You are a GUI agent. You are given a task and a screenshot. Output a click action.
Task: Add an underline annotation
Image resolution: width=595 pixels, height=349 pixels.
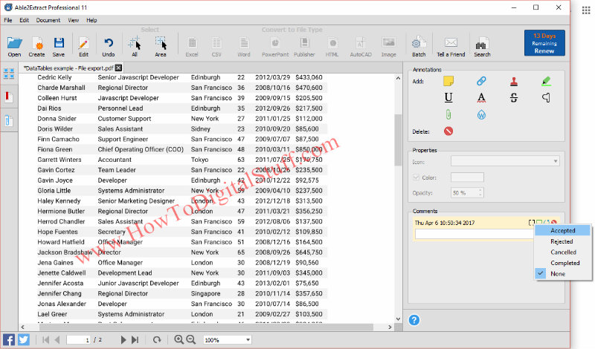(x=448, y=98)
